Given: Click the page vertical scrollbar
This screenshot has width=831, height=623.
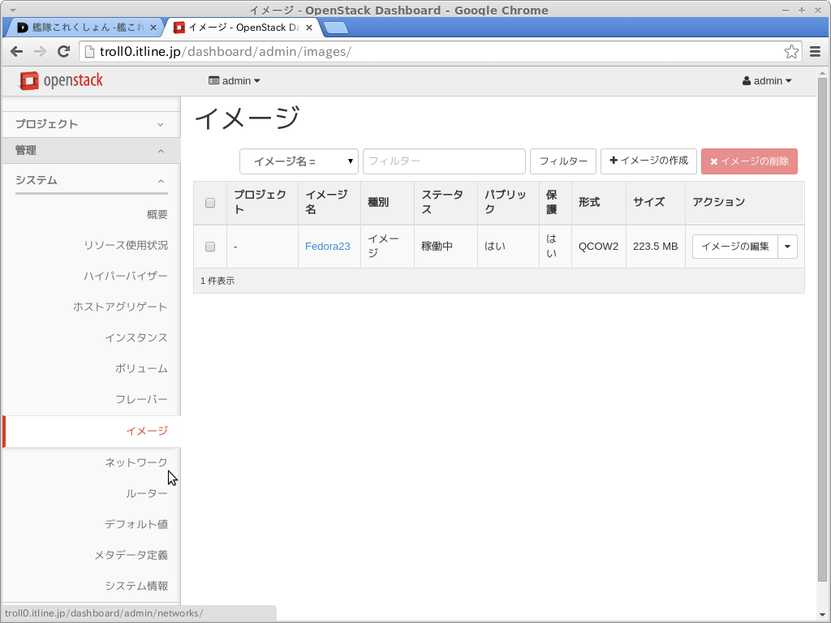Looking at the screenshot, I should [822, 324].
